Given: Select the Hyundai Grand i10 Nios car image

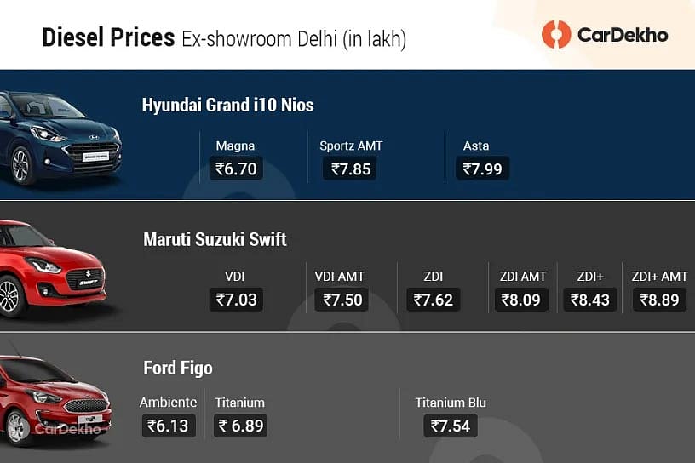Looking at the screenshot, I should 60,138.
